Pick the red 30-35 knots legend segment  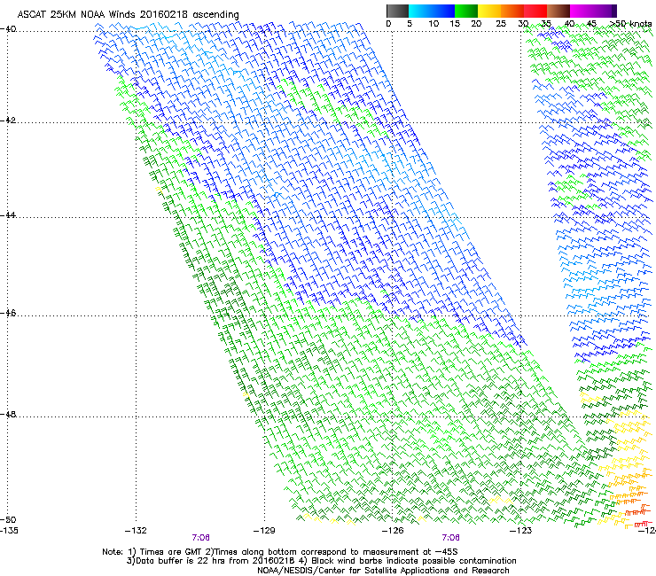[535, 11]
